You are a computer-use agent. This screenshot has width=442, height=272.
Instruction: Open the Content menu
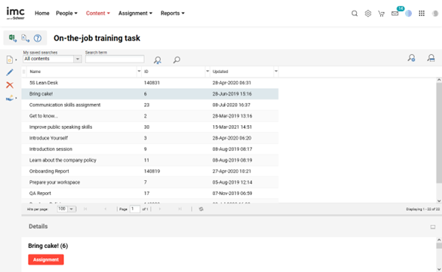tap(98, 14)
